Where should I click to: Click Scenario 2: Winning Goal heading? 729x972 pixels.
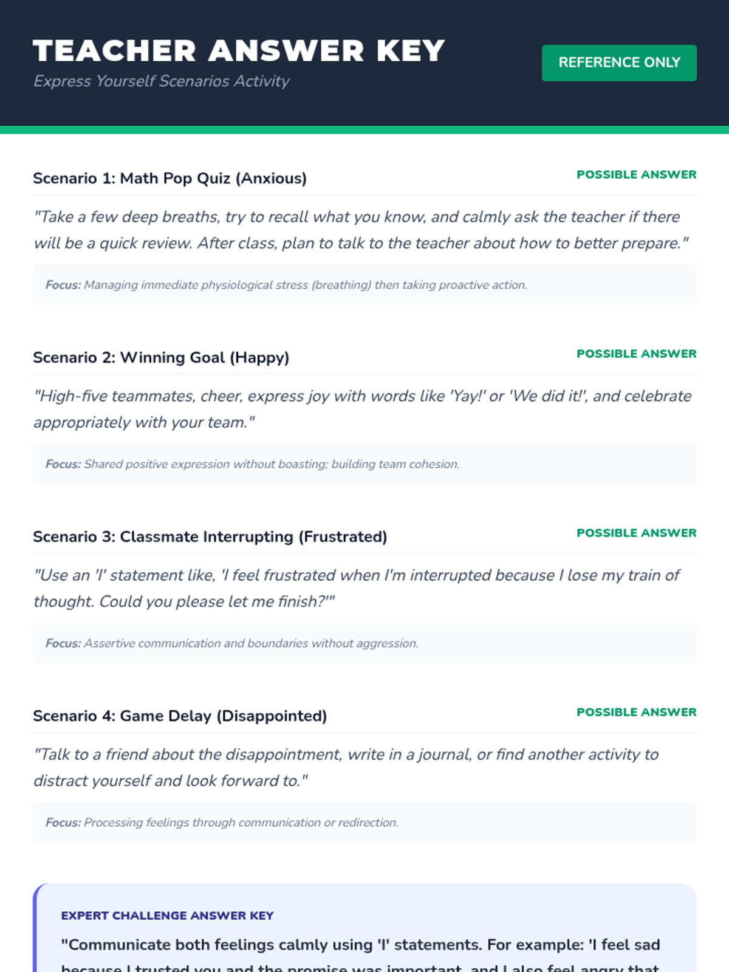click(161, 357)
